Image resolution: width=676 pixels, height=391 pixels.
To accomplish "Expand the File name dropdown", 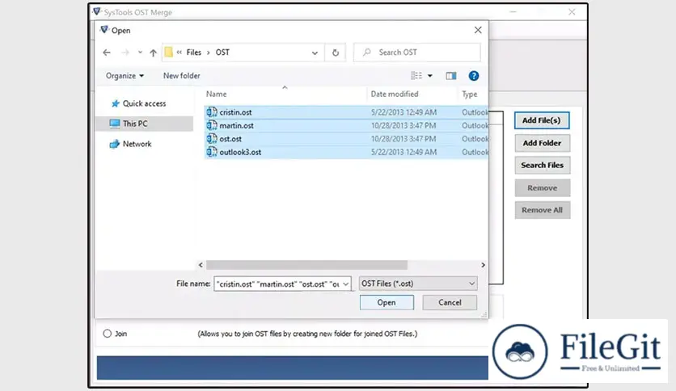I will click(346, 284).
